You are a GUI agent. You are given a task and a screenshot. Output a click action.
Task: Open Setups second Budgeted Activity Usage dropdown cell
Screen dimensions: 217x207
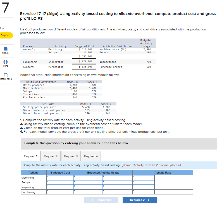[x=118, y=182]
